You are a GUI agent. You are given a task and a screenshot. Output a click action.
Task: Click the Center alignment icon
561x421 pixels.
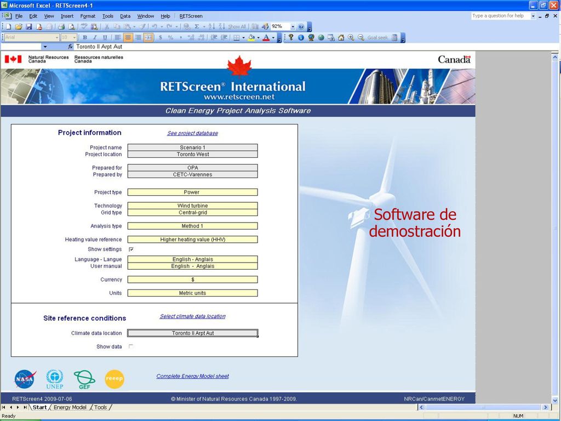(128, 37)
